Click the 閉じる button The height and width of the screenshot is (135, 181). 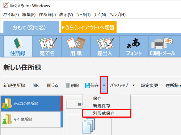pyautogui.click(x=52, y=85)
